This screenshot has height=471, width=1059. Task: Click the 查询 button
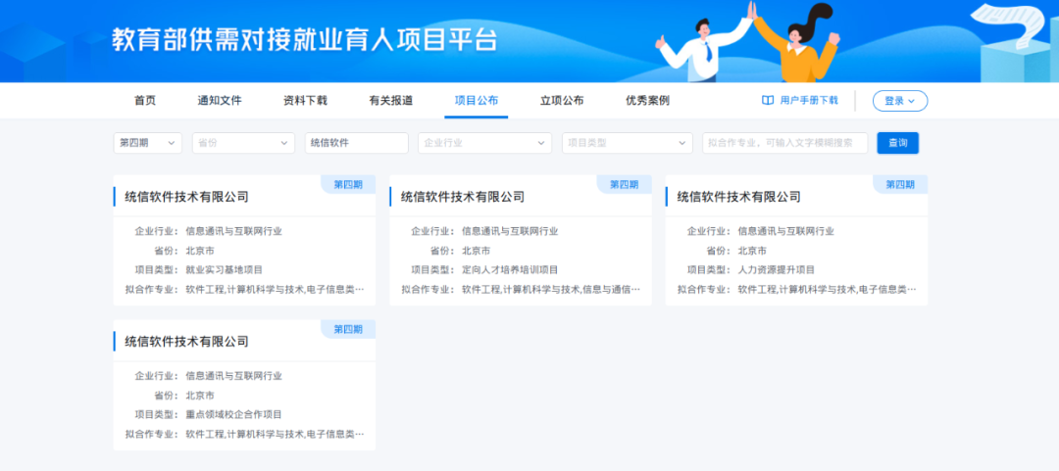point(897,143)
